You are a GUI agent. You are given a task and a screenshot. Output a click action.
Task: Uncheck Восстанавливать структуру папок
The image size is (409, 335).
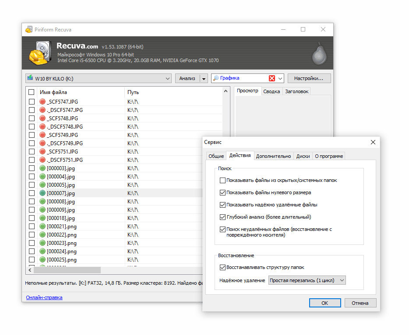pyautogui.click(x=222, y=267)
